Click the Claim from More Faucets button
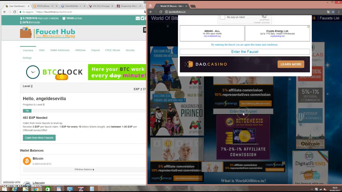Viewport: 342px width, 192px height. (x=39, y=138)
